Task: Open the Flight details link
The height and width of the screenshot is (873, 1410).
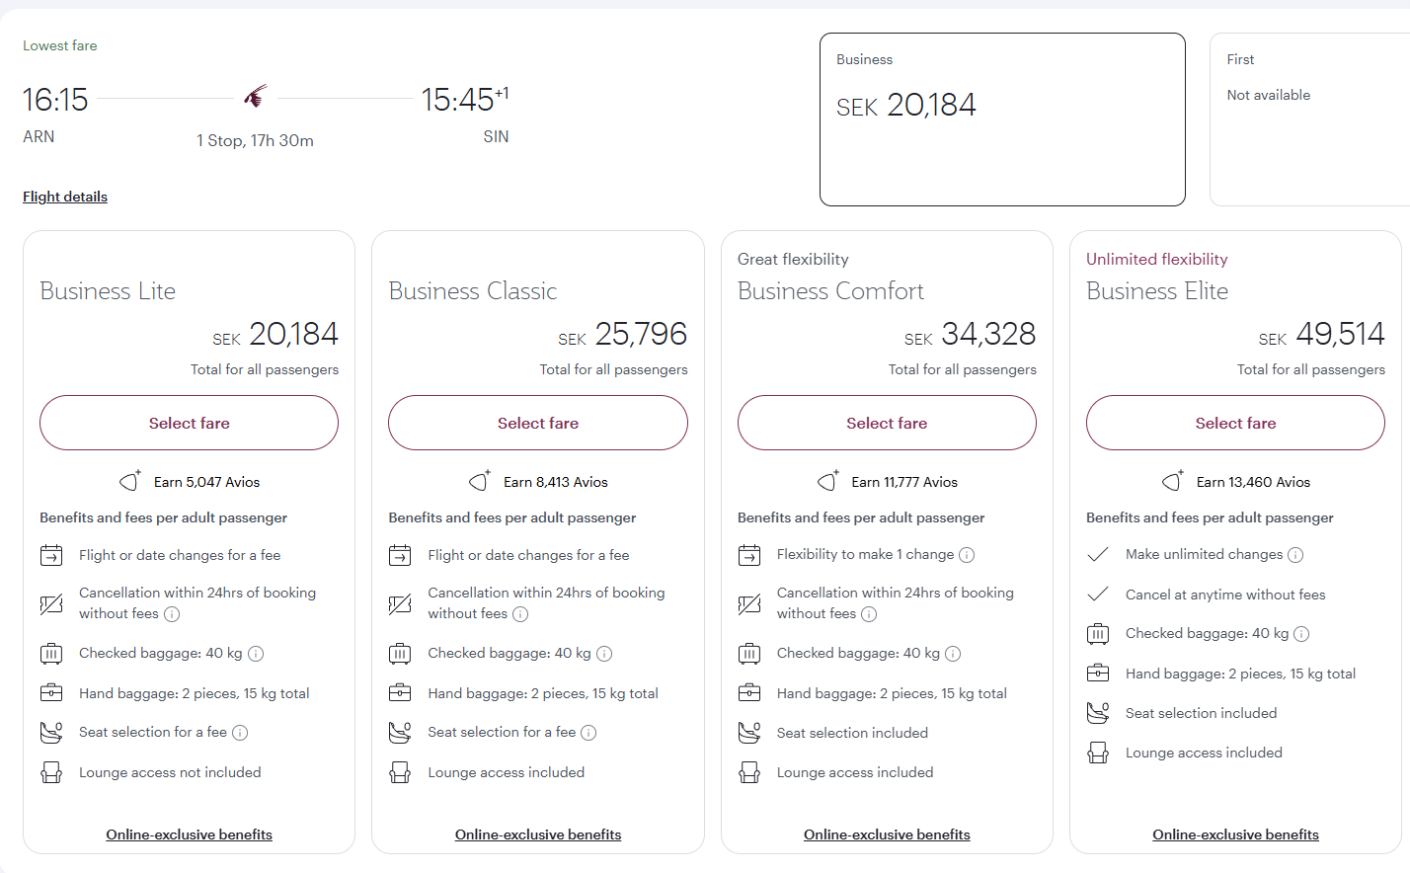Action: point(65,197)
